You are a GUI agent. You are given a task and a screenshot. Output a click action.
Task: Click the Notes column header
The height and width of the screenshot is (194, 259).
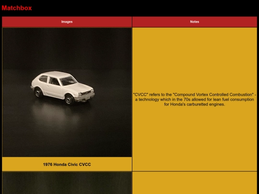(x=195, y=22)
